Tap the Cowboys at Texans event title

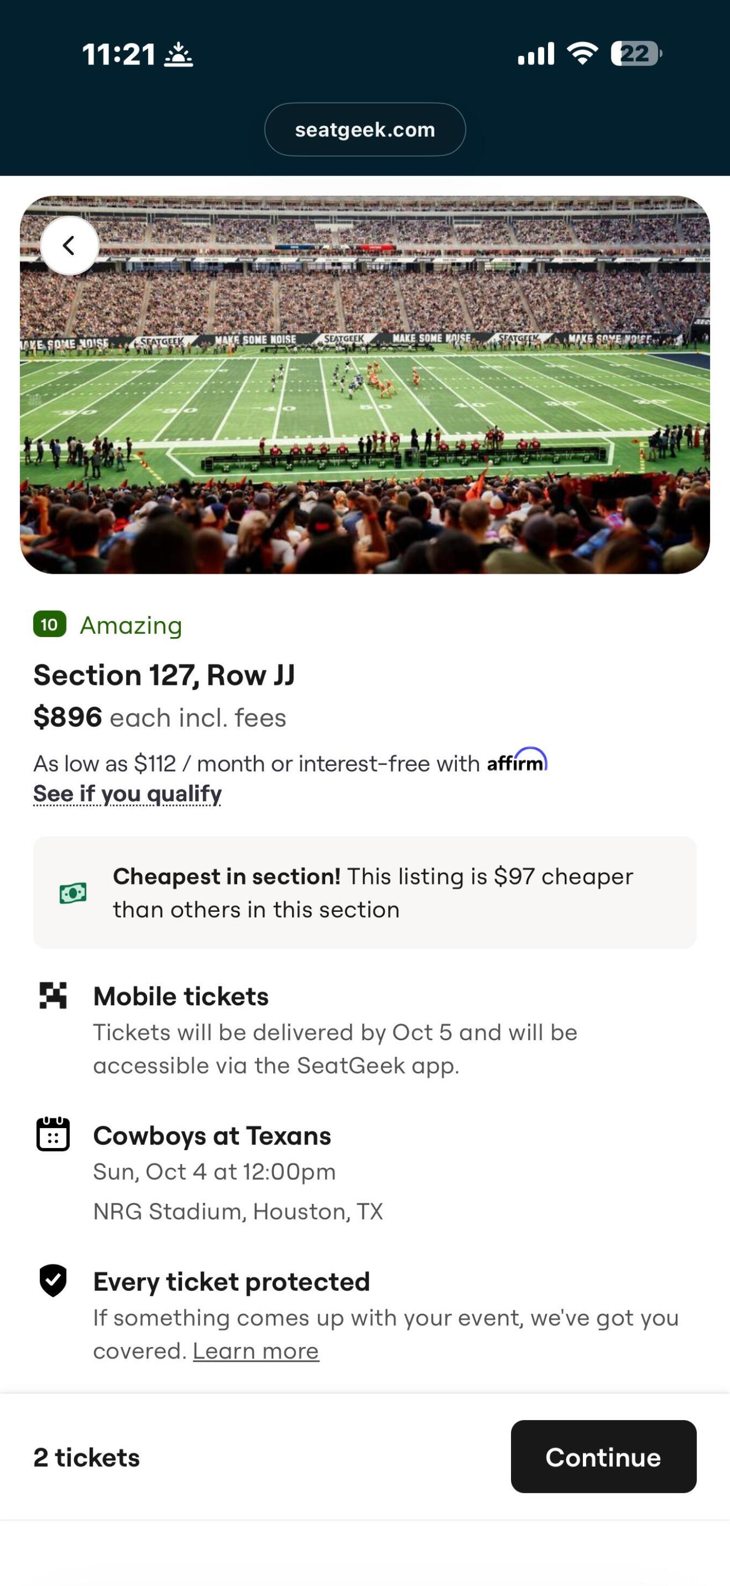click(x=213, y=1136)
